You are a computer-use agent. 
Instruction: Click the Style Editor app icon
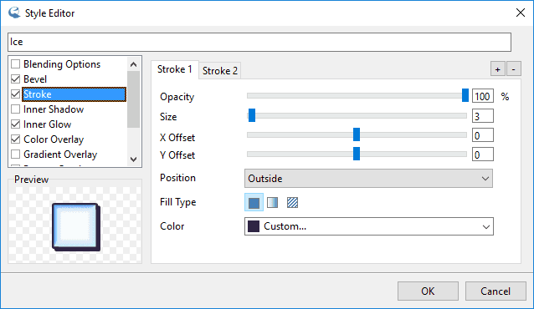(x=14, y=13)
